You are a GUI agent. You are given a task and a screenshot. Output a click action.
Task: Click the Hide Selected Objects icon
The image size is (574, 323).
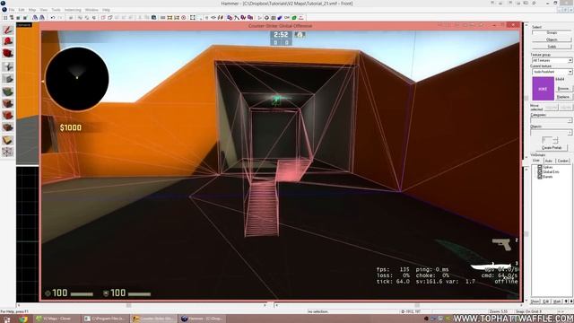coord(103,18)
